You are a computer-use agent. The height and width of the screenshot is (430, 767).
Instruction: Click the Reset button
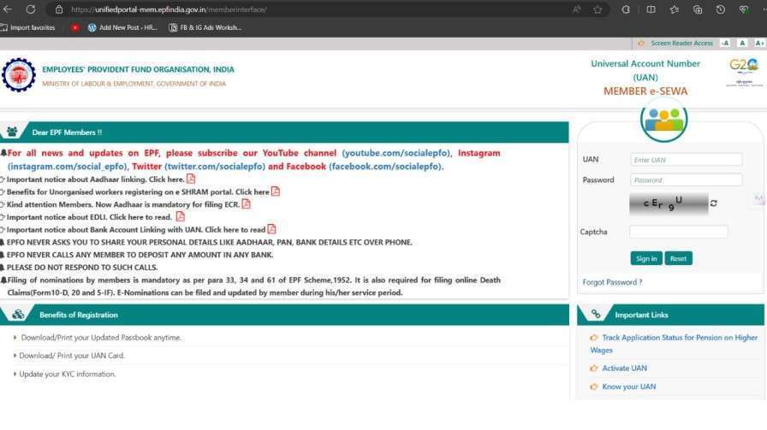(x=678, y=258)
